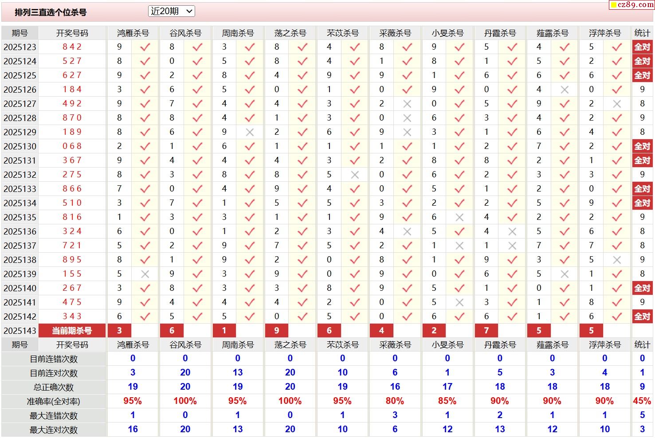Click the grey cross for 芣苡杀号 in row 2025132
Screen dimensions: 655x438
(x=355, y=175)
